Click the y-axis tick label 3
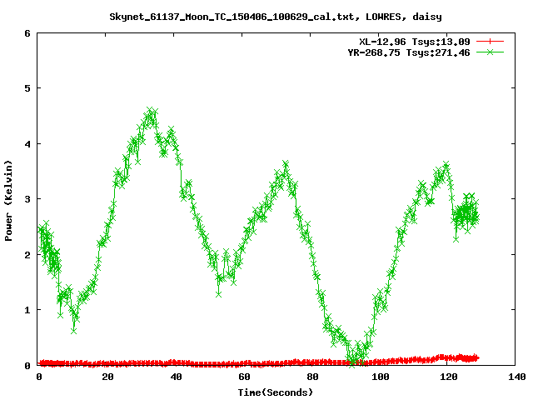 pyautogui.click(x=27, y=199)
